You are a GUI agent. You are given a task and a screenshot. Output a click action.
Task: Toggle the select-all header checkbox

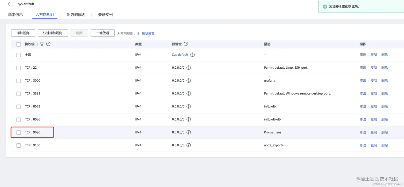[18, 44]
